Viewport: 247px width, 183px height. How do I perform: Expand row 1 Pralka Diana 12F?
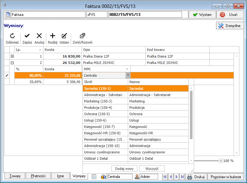pos(12,56)
